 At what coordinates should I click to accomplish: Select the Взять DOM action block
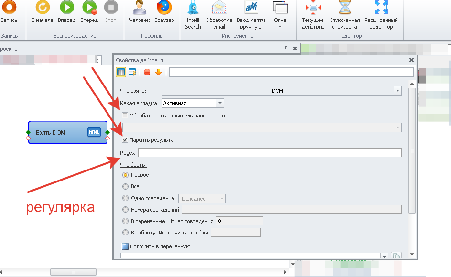(x=68, y=132)
